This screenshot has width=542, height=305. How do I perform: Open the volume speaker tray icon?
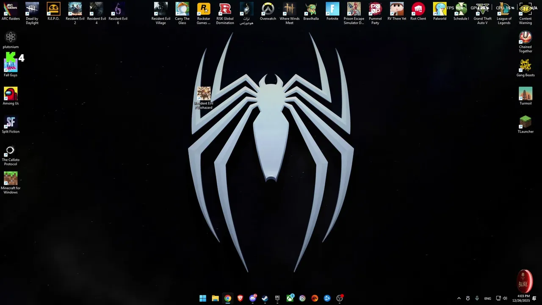tap(505, 298)
